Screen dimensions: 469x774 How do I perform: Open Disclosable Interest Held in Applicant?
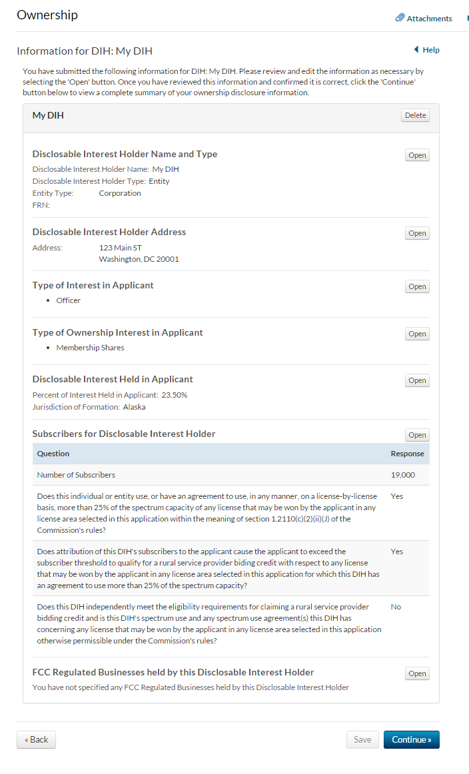click(x=417, y=380)
